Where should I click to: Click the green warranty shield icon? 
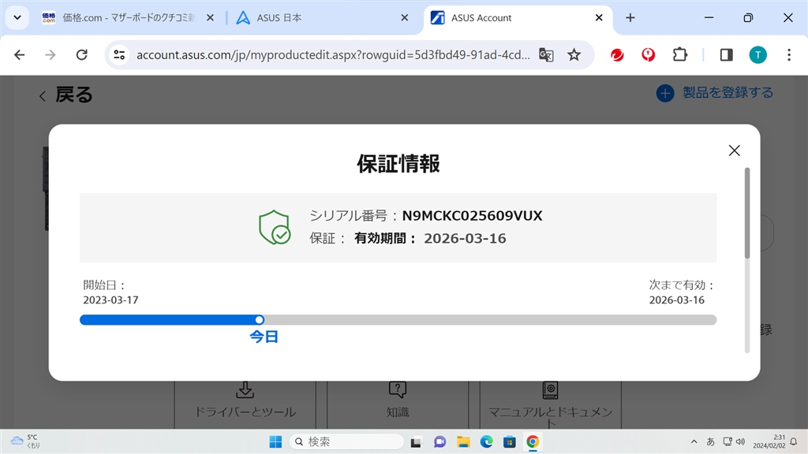pyautogui.click(x=275, y=227)
